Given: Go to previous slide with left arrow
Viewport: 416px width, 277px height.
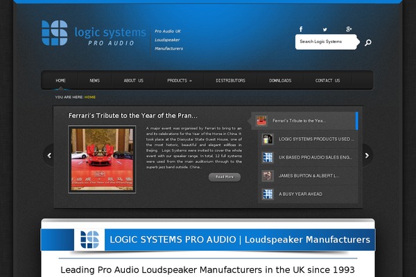Looking at the screenshot, I should 49,156.
